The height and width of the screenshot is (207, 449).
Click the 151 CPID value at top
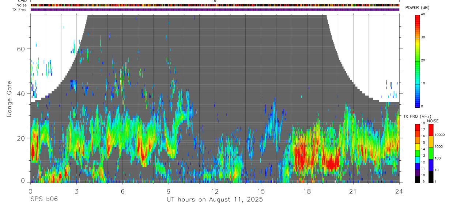pyautogui.click(x=215, y=1)
